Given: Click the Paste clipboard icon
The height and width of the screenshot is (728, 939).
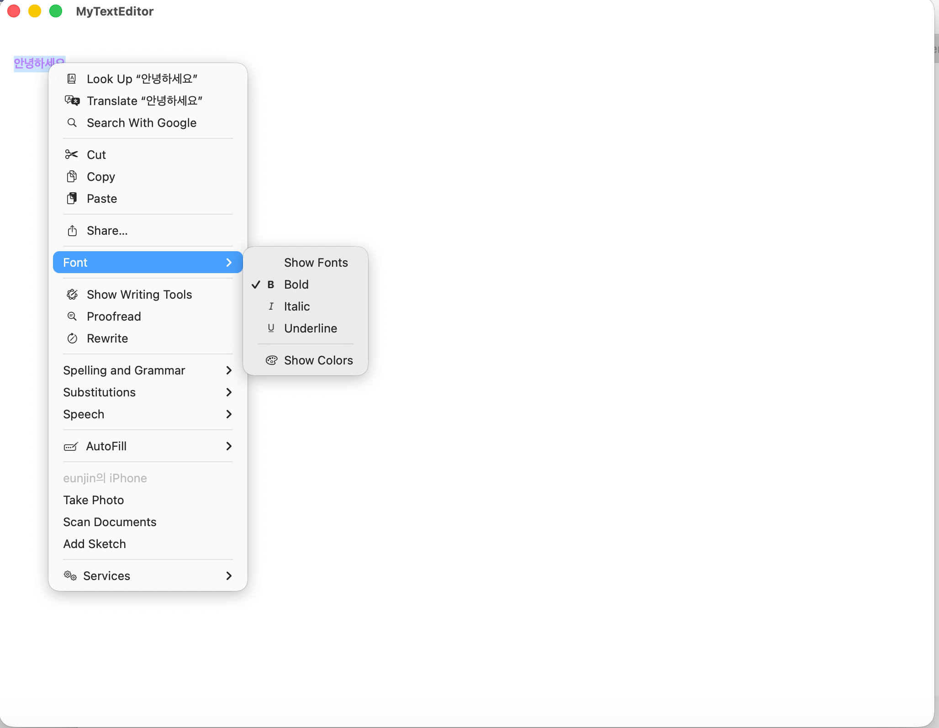Looking at the screenshot, I should (72, 198).
